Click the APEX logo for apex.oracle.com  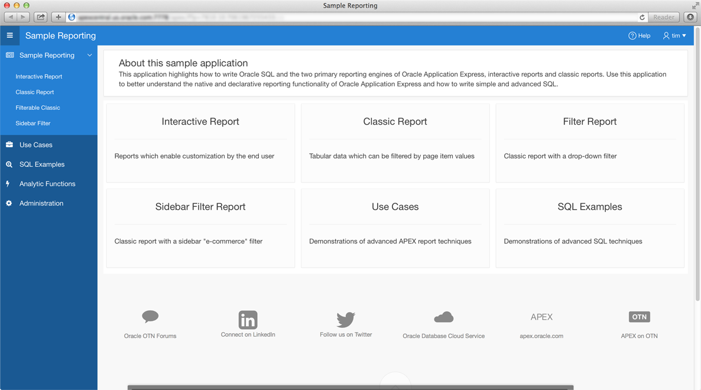[x=541, y=317]
